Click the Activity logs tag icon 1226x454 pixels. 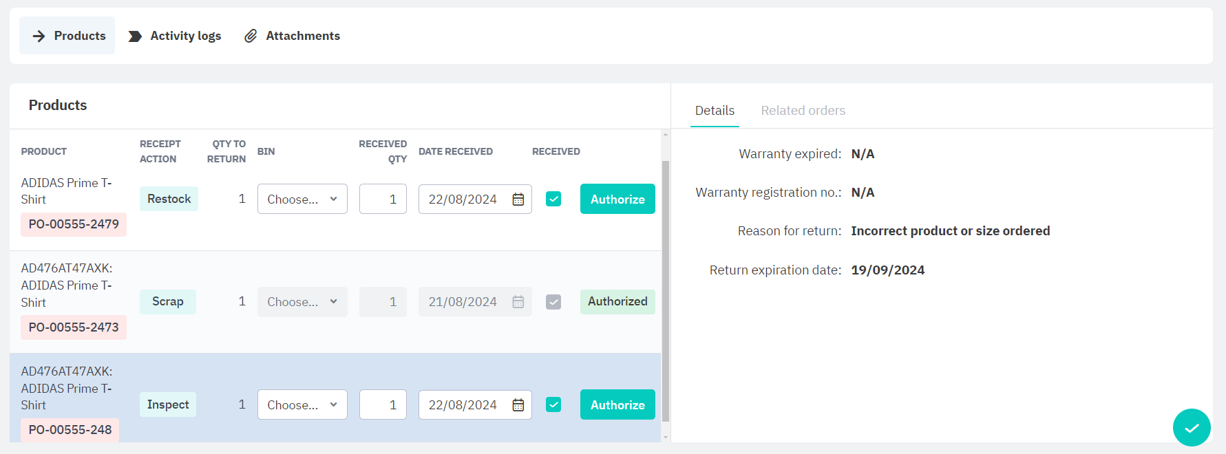(x=135, y=36)
